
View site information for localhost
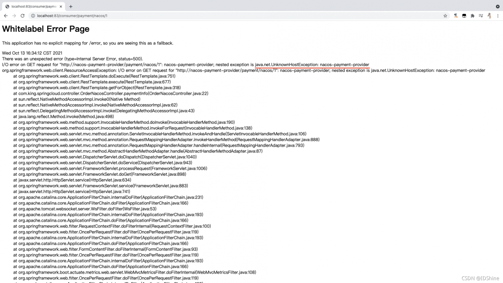click(33, 16)
